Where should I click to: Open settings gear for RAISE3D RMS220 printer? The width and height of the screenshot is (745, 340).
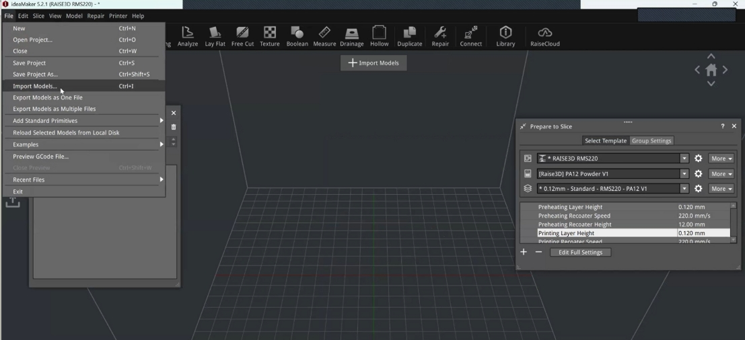coord(698,159)
